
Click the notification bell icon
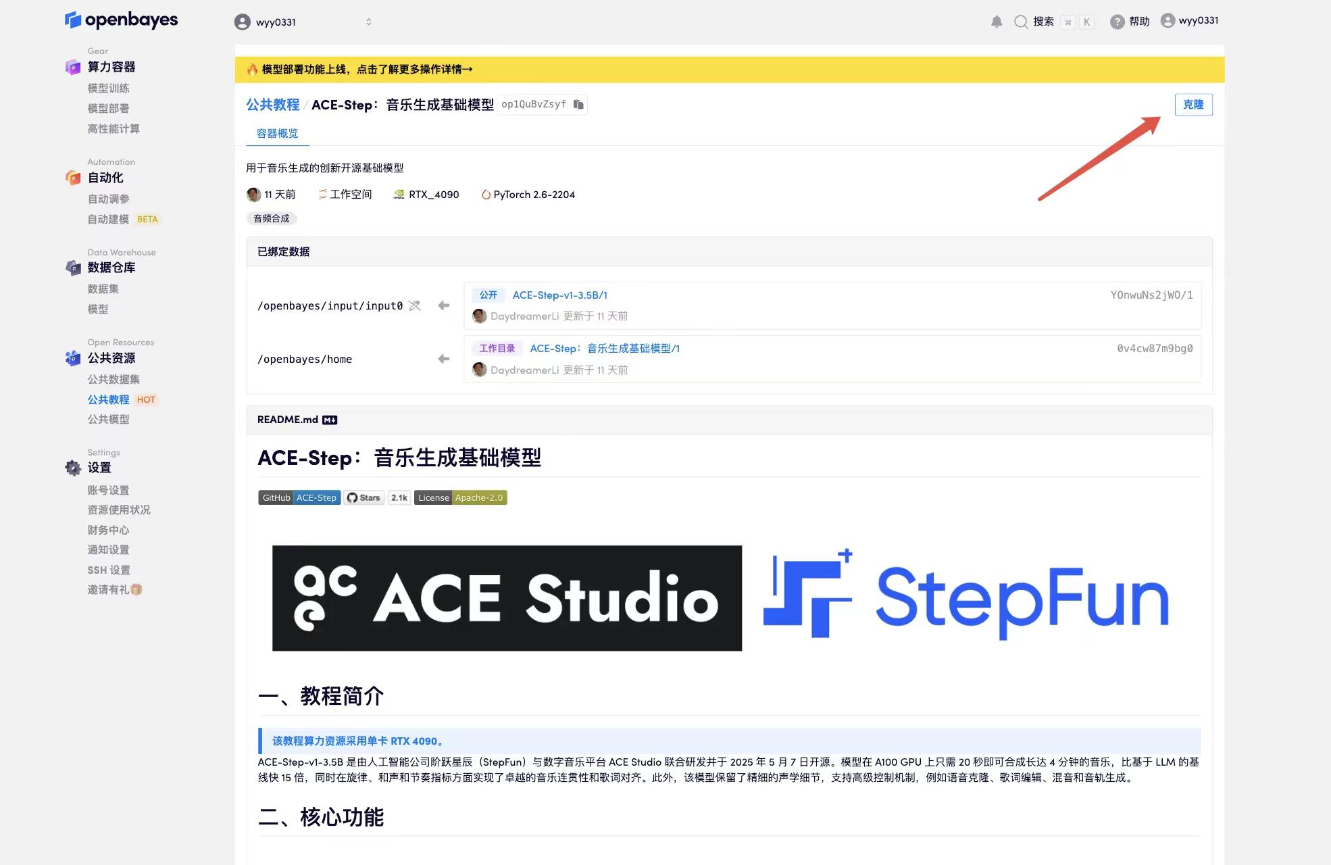[x=996, y=22]
